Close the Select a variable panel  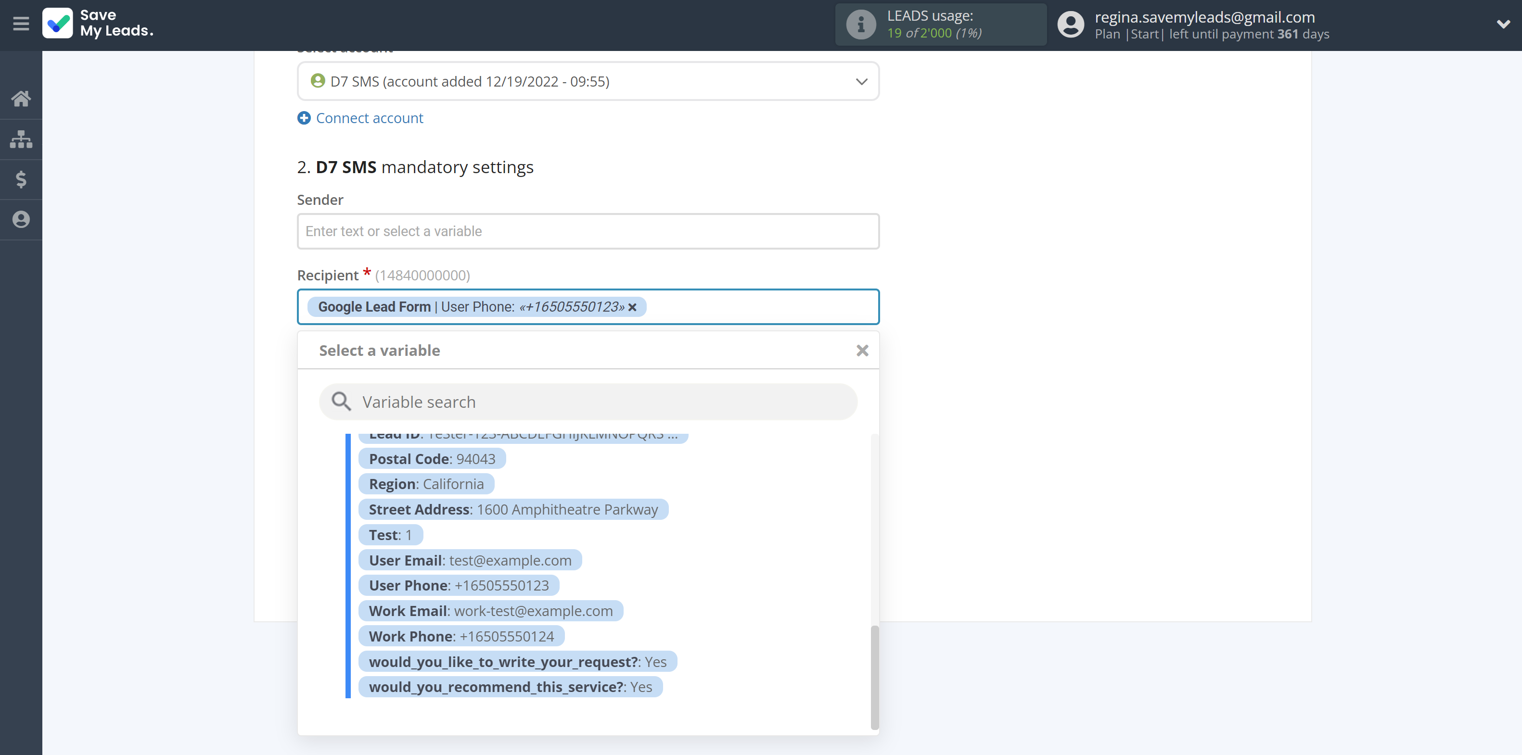(862, 351)
